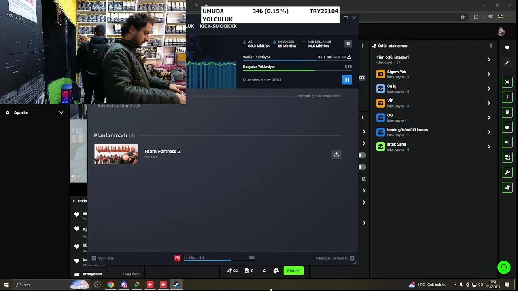Toggle the lower switch in middle panel
Image resolution: width=518 pixels, height=291 pixels.
click(362, 167)
